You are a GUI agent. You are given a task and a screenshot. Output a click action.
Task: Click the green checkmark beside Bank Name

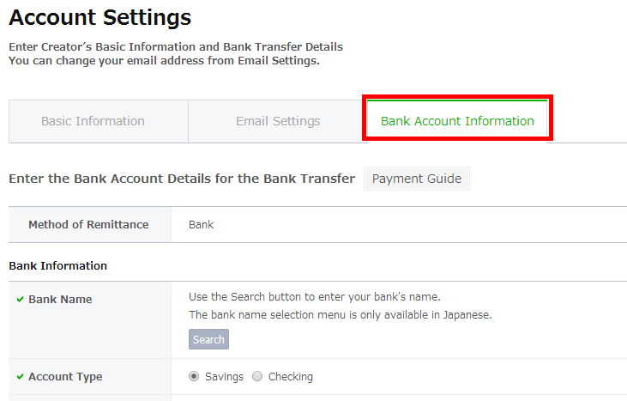point(20,300)
